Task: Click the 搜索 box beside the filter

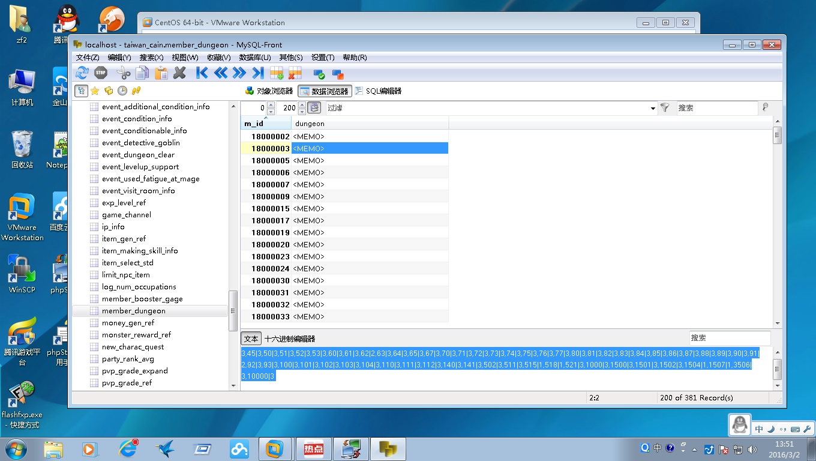Action: 717,108
